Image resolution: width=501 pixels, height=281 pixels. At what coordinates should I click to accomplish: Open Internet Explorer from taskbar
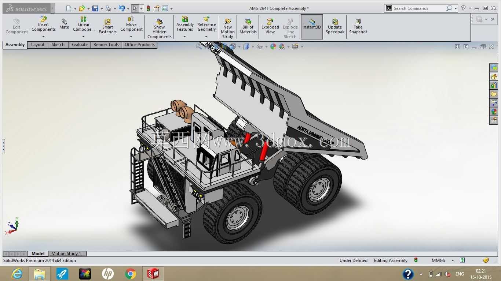point(17,274)
